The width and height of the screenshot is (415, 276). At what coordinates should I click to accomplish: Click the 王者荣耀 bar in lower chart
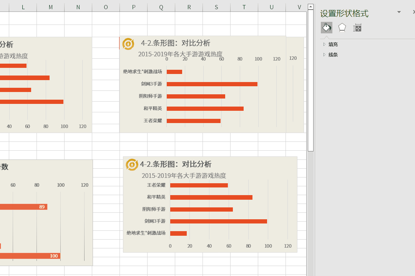pos(199,186)
